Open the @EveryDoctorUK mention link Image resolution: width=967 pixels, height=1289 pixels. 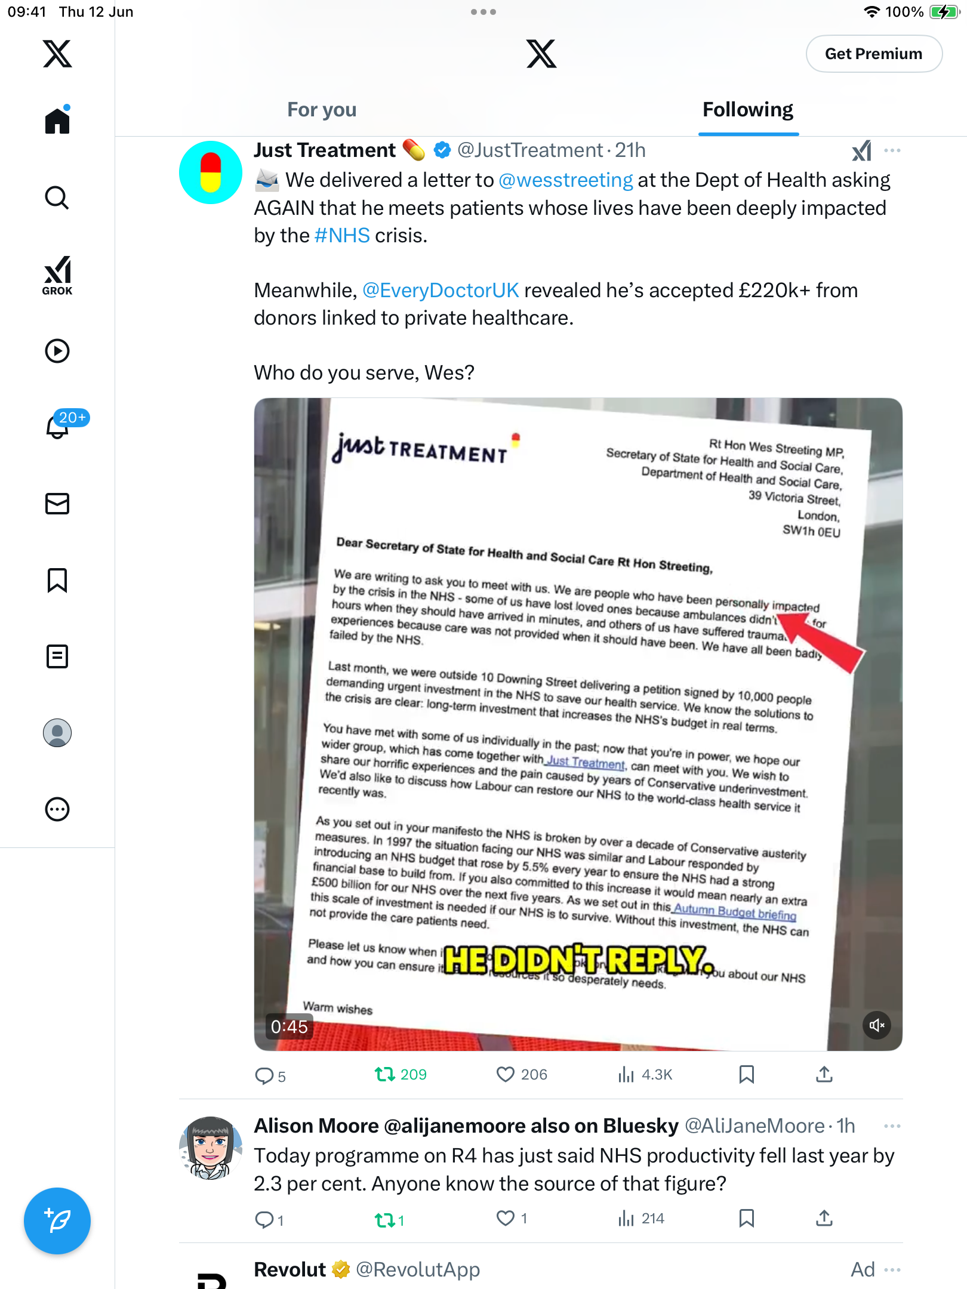coord(441,290)
